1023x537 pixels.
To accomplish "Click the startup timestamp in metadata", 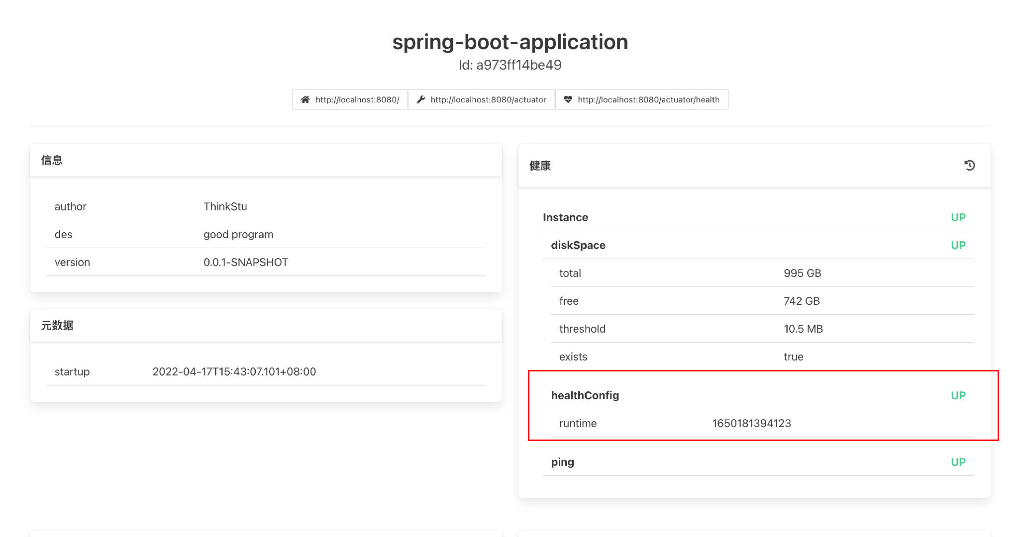I will click(234, 371).
